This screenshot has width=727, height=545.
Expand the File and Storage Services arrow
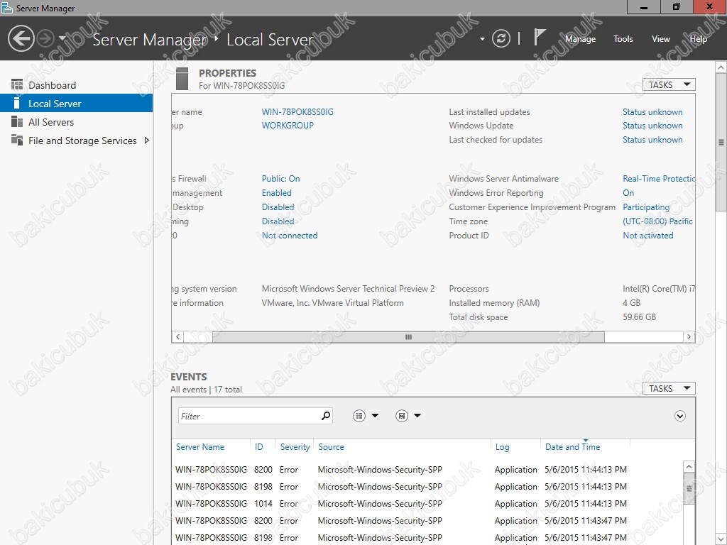click(147, 140)
